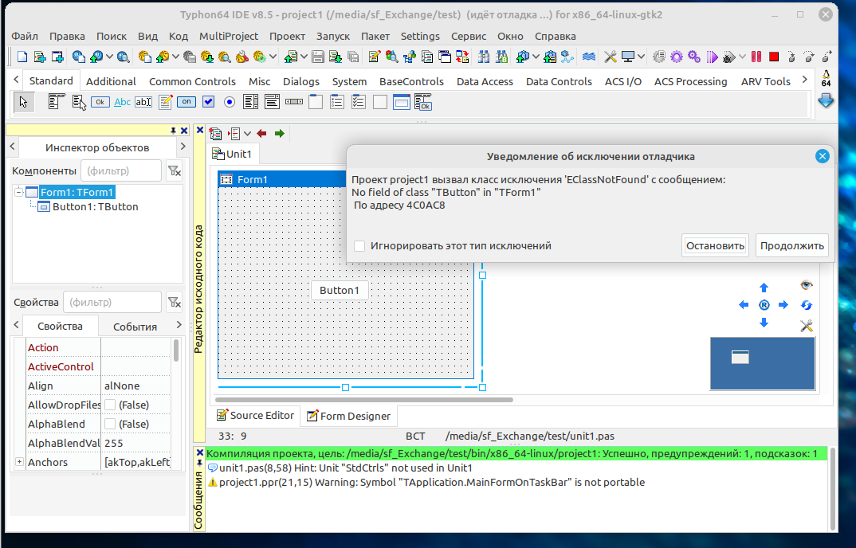The height and width of the screenshot is (548, 856).
Task: Open the Файл menu
Action: click(x=25, y=36)
